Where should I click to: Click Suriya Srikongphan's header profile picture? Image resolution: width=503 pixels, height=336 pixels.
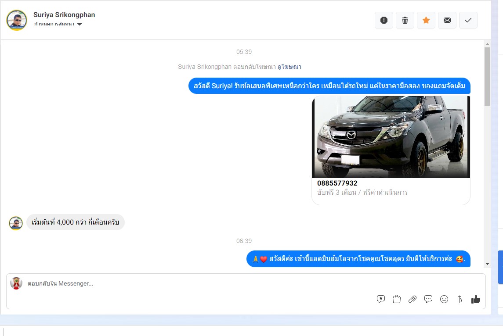click(17, 20)
